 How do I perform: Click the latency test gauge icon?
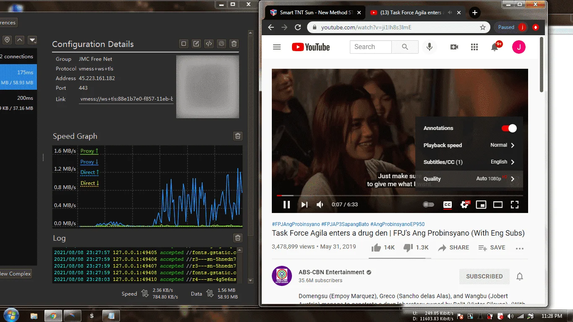click(221, 44)
